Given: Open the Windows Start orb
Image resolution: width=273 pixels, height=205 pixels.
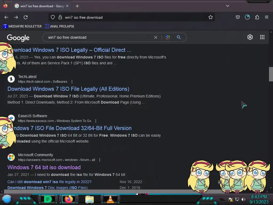Looking at the screenshot, I should tap(7, 199).
